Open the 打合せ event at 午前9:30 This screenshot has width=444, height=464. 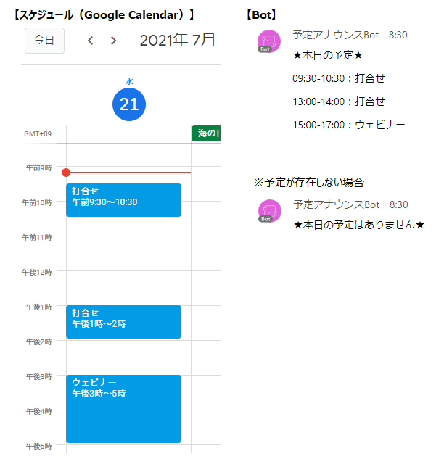click(x=123, y=199)
